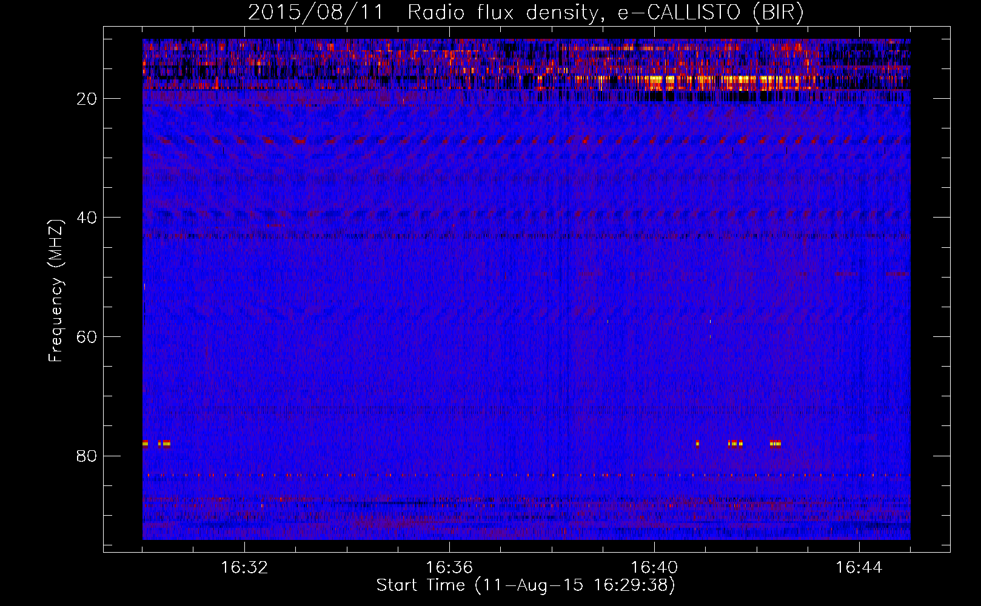
Task: Select the "Frequency (MHZ)" y-axis label
Action: (x=56, y=291)
